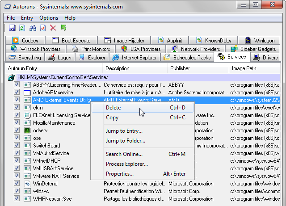Image resolution: width=286 pixels, height=206 pixels.
Task: Disable the MozillaMaintenance checkbox
Action: tap(17, 122)
